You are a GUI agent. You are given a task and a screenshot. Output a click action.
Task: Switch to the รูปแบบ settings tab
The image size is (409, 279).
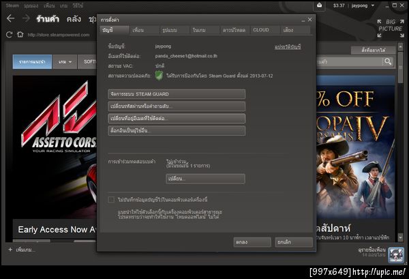(x=175, y=30)
